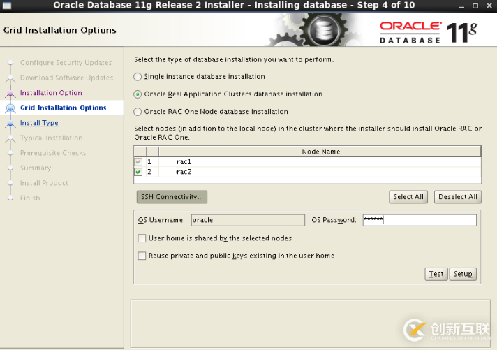Select Oracle RAC One Node installation radio
Screen dimensions: 497x350
pyautogui.click(x=138, y=112)
